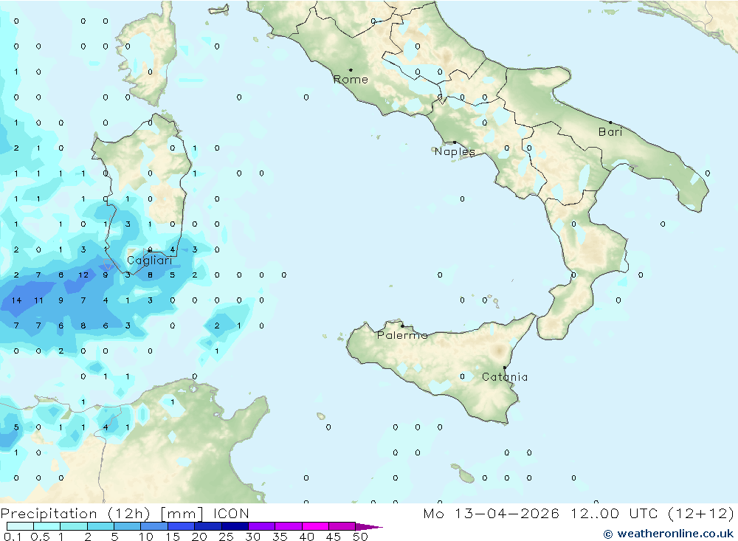Pick the legend swatch between 40 and 45
The height and width of the screenshot is (541, 738).
click(x=315, y=526)
